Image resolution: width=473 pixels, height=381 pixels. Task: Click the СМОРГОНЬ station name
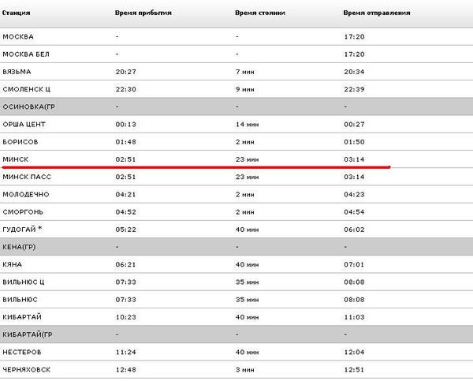[22, 211]
